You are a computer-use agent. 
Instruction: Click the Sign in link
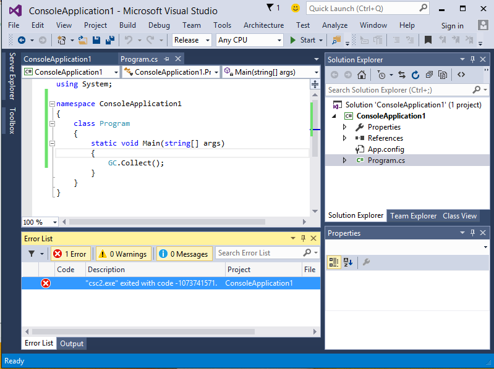pyautogui.click(x=452, y=26)
